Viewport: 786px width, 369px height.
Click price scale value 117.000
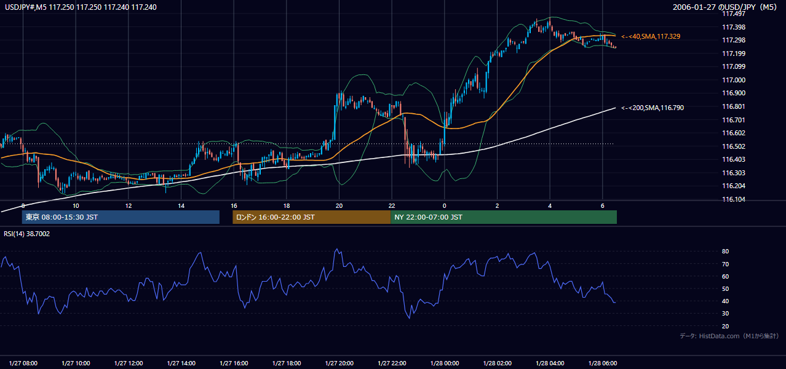pos(734,80)
